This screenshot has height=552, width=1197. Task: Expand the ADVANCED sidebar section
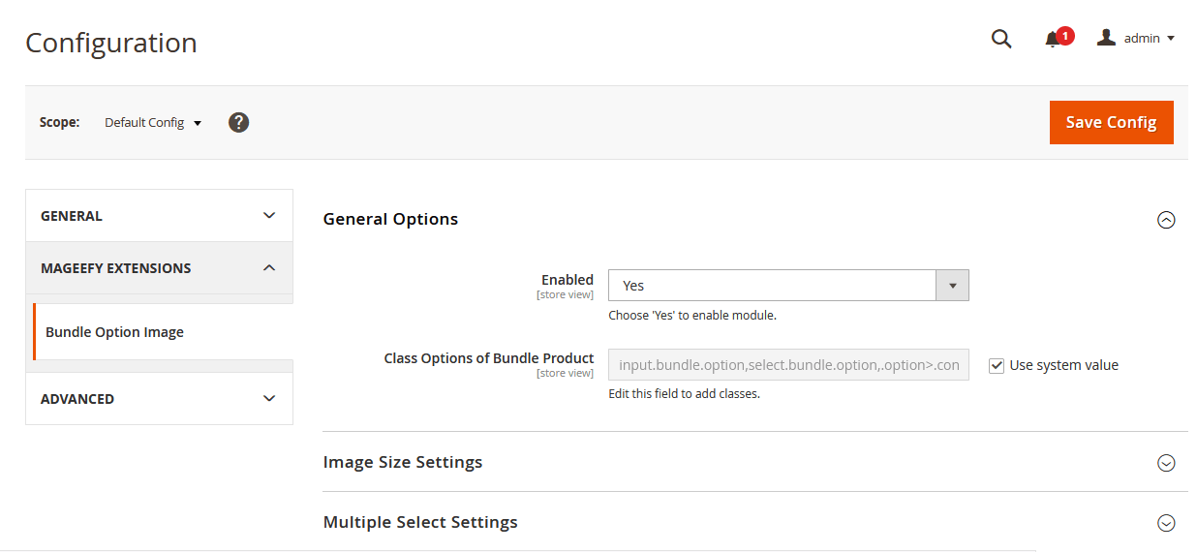159,399
